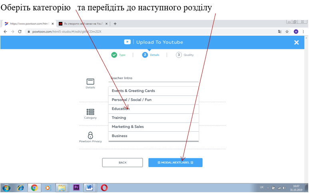The image size is (309, 193).
Task: Close the Upload To Youtube dialog
Action: [296, 42]
